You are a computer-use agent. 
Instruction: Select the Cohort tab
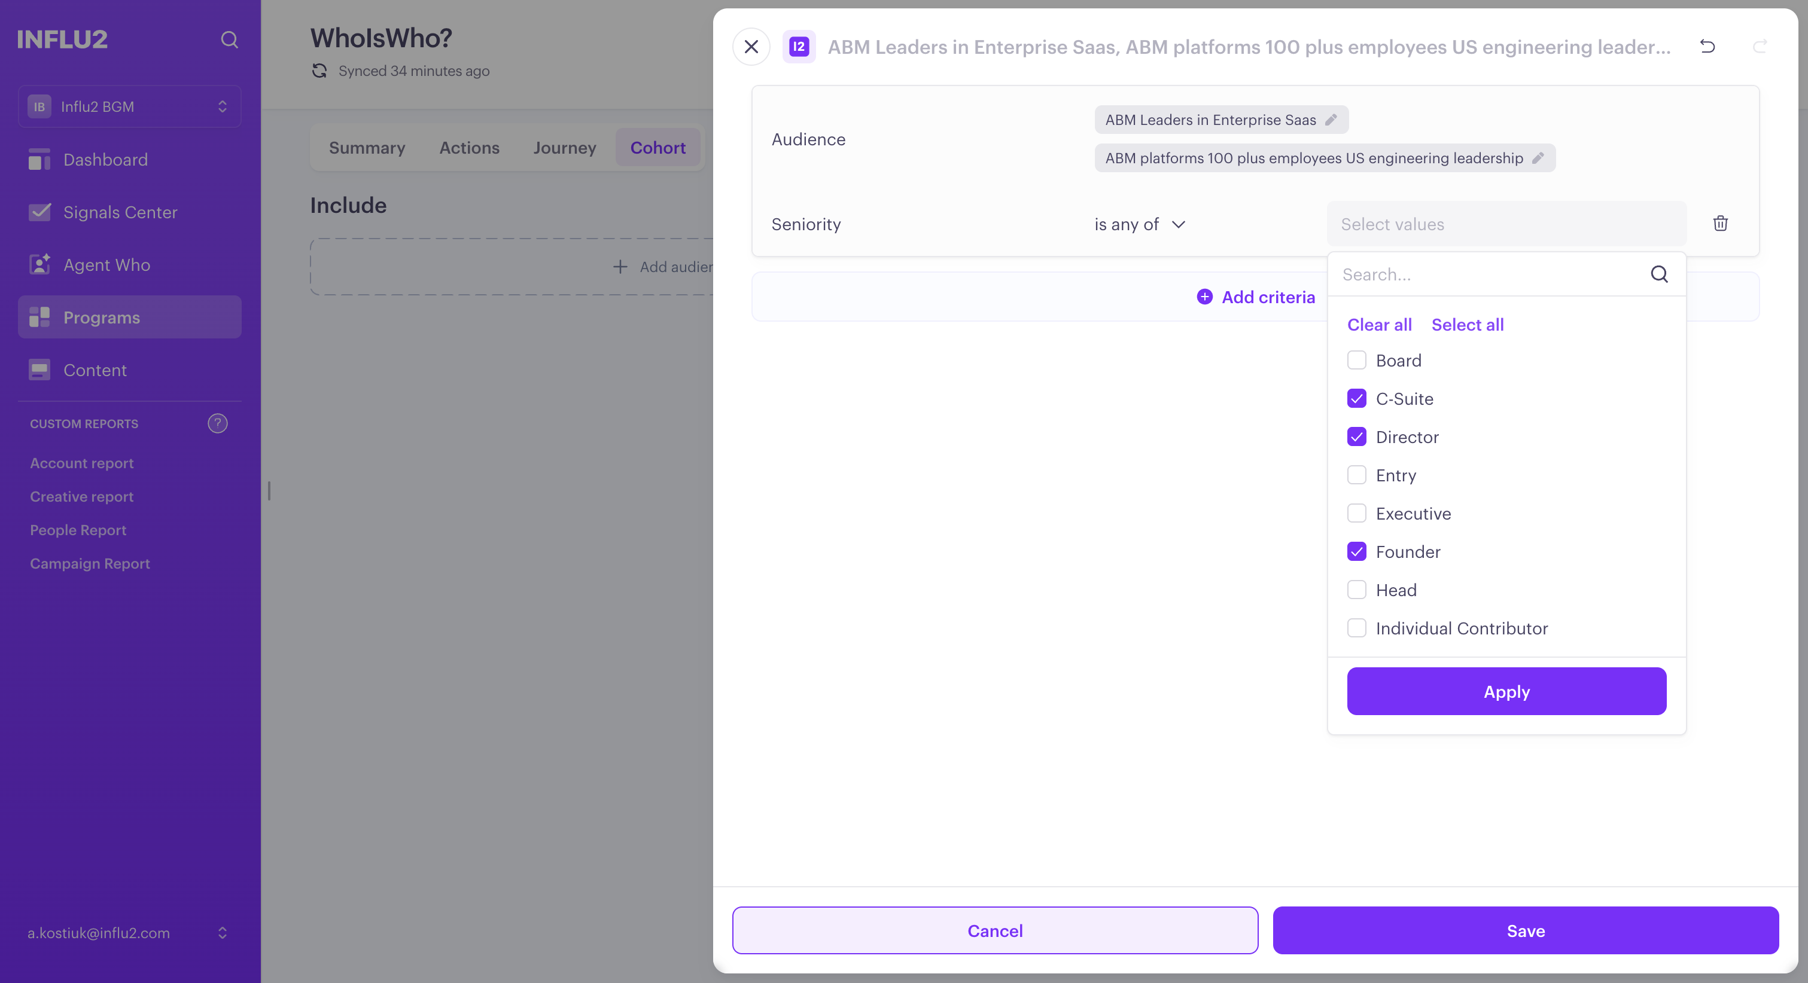(658, 148)
